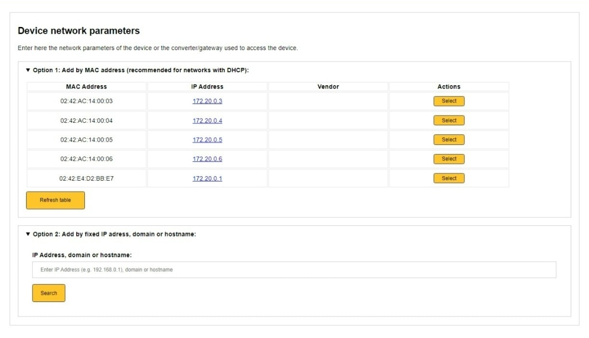Focus the IP address, domain or hostname field
Viewport: 589px width, 338px height.
294,270
